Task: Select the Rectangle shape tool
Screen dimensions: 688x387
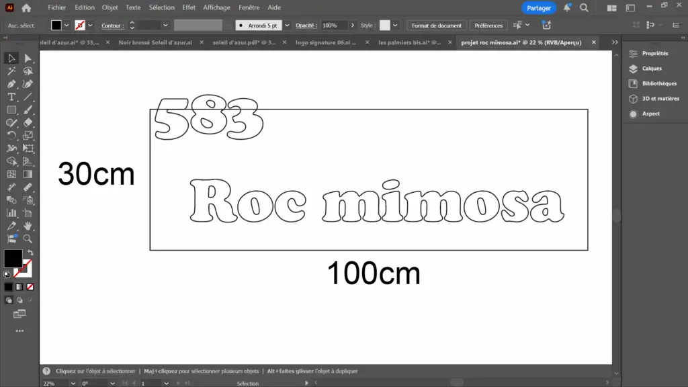Action: [11, 110]
